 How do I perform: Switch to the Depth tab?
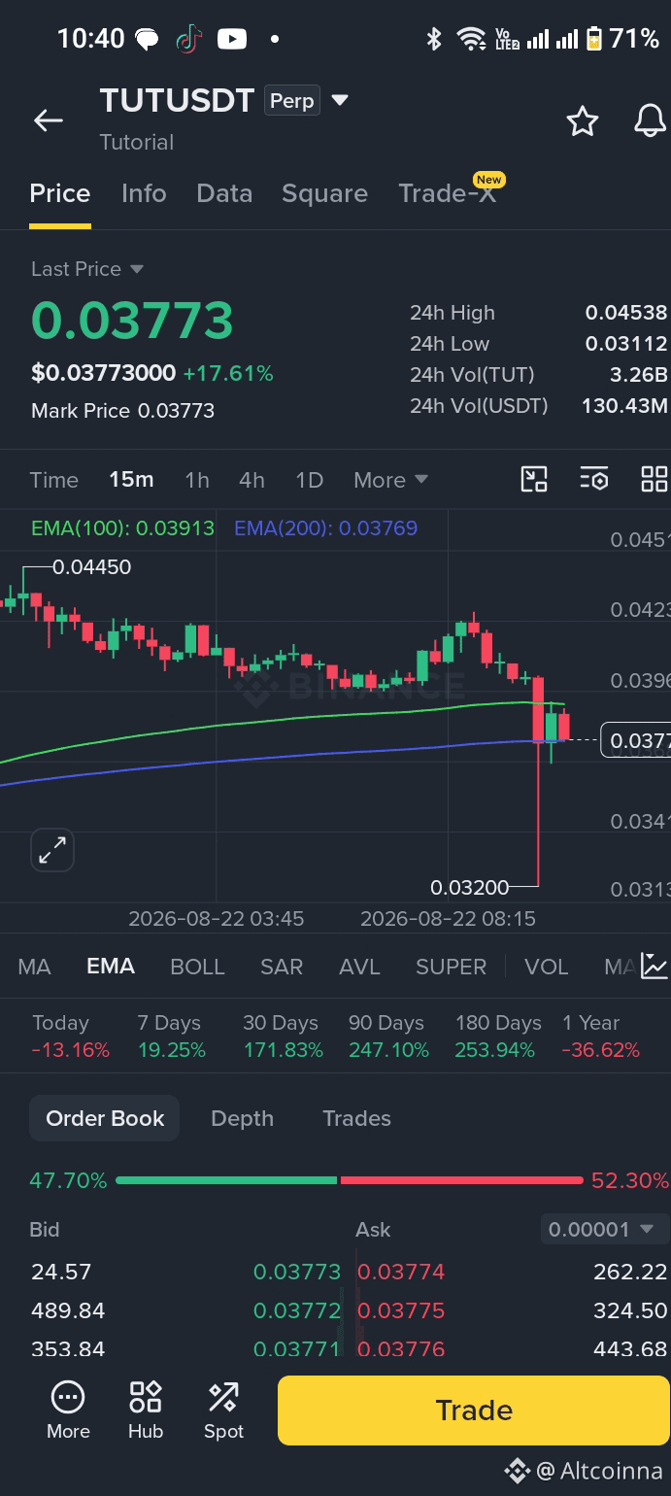[242, 1118]
